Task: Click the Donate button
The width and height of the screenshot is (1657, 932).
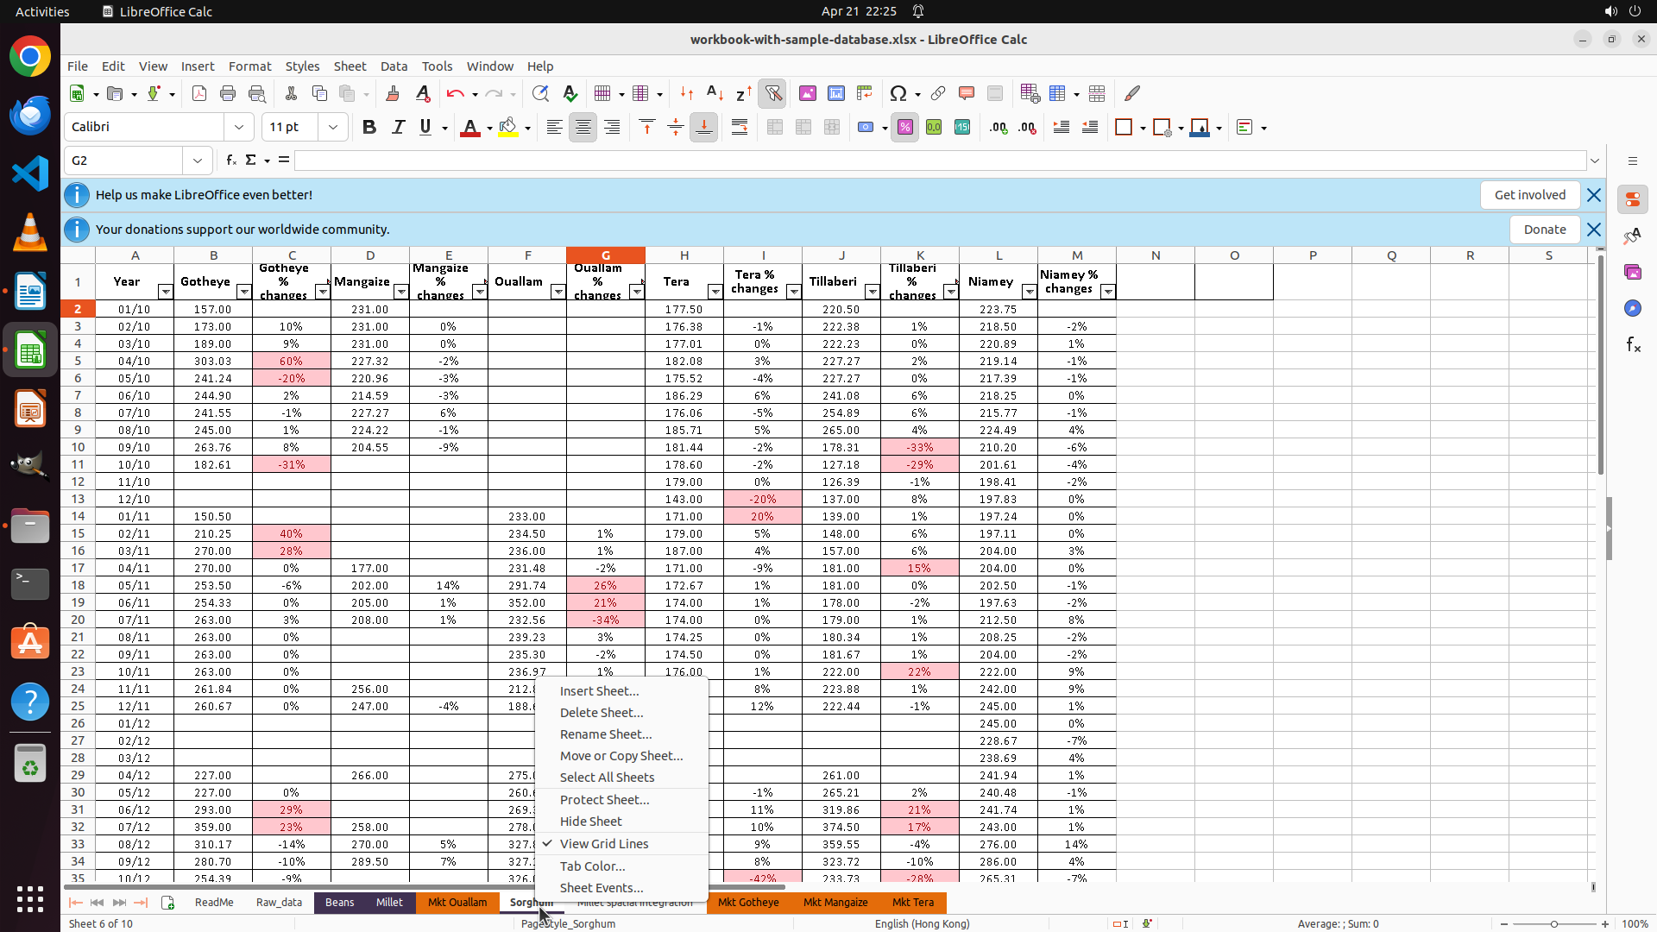Action: point(1544,230)
